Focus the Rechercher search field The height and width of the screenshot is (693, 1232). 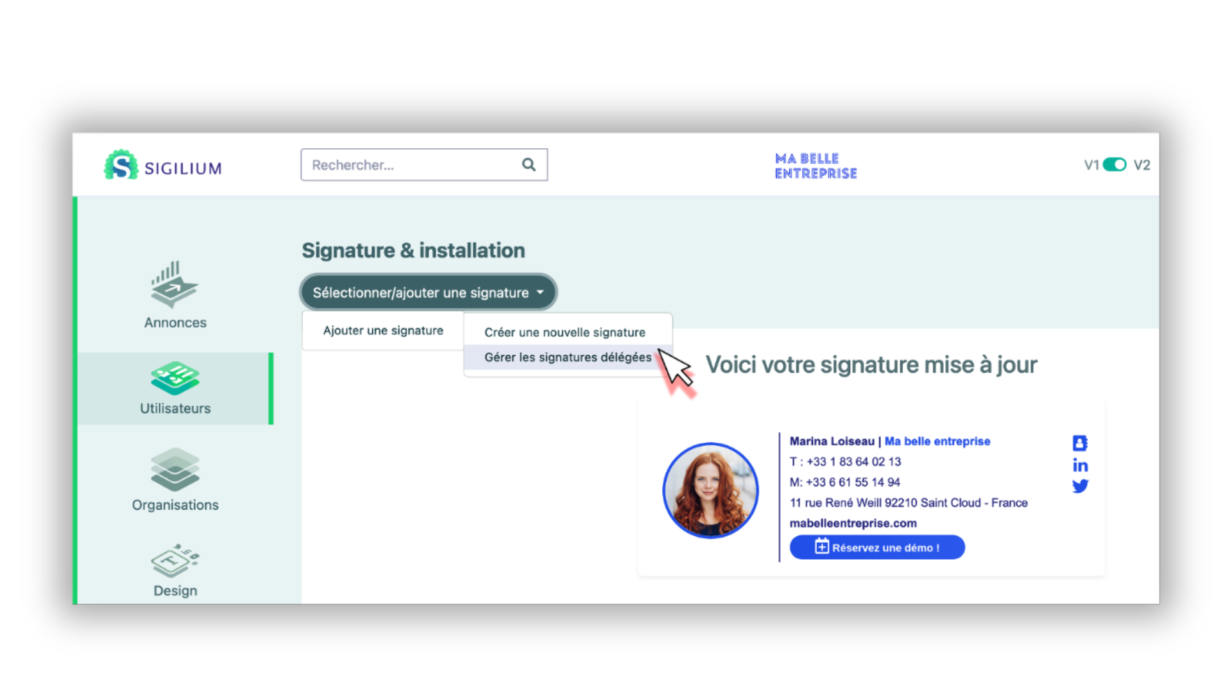coord(424,165)
